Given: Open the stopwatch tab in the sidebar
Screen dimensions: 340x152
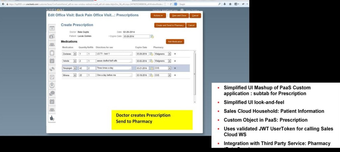Looking at the screenshot, I should 52,85.
